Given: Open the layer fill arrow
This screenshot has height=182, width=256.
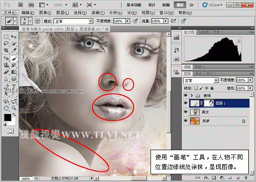Looking at the screenshot, I should pyautogui.click(x=251, y=88).
